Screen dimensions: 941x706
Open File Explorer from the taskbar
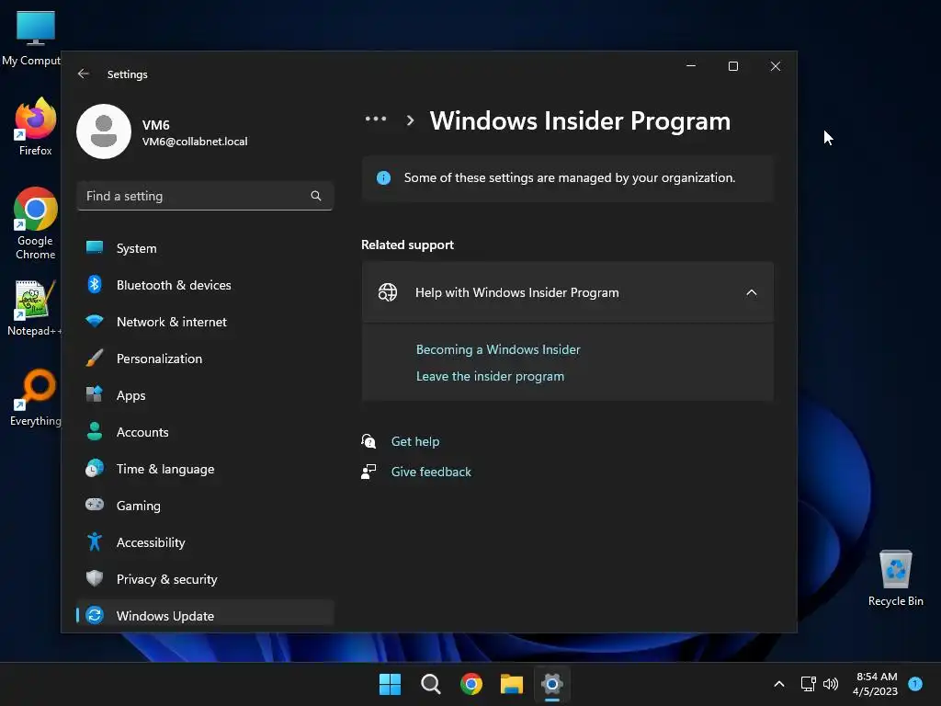tap(512, 684)
